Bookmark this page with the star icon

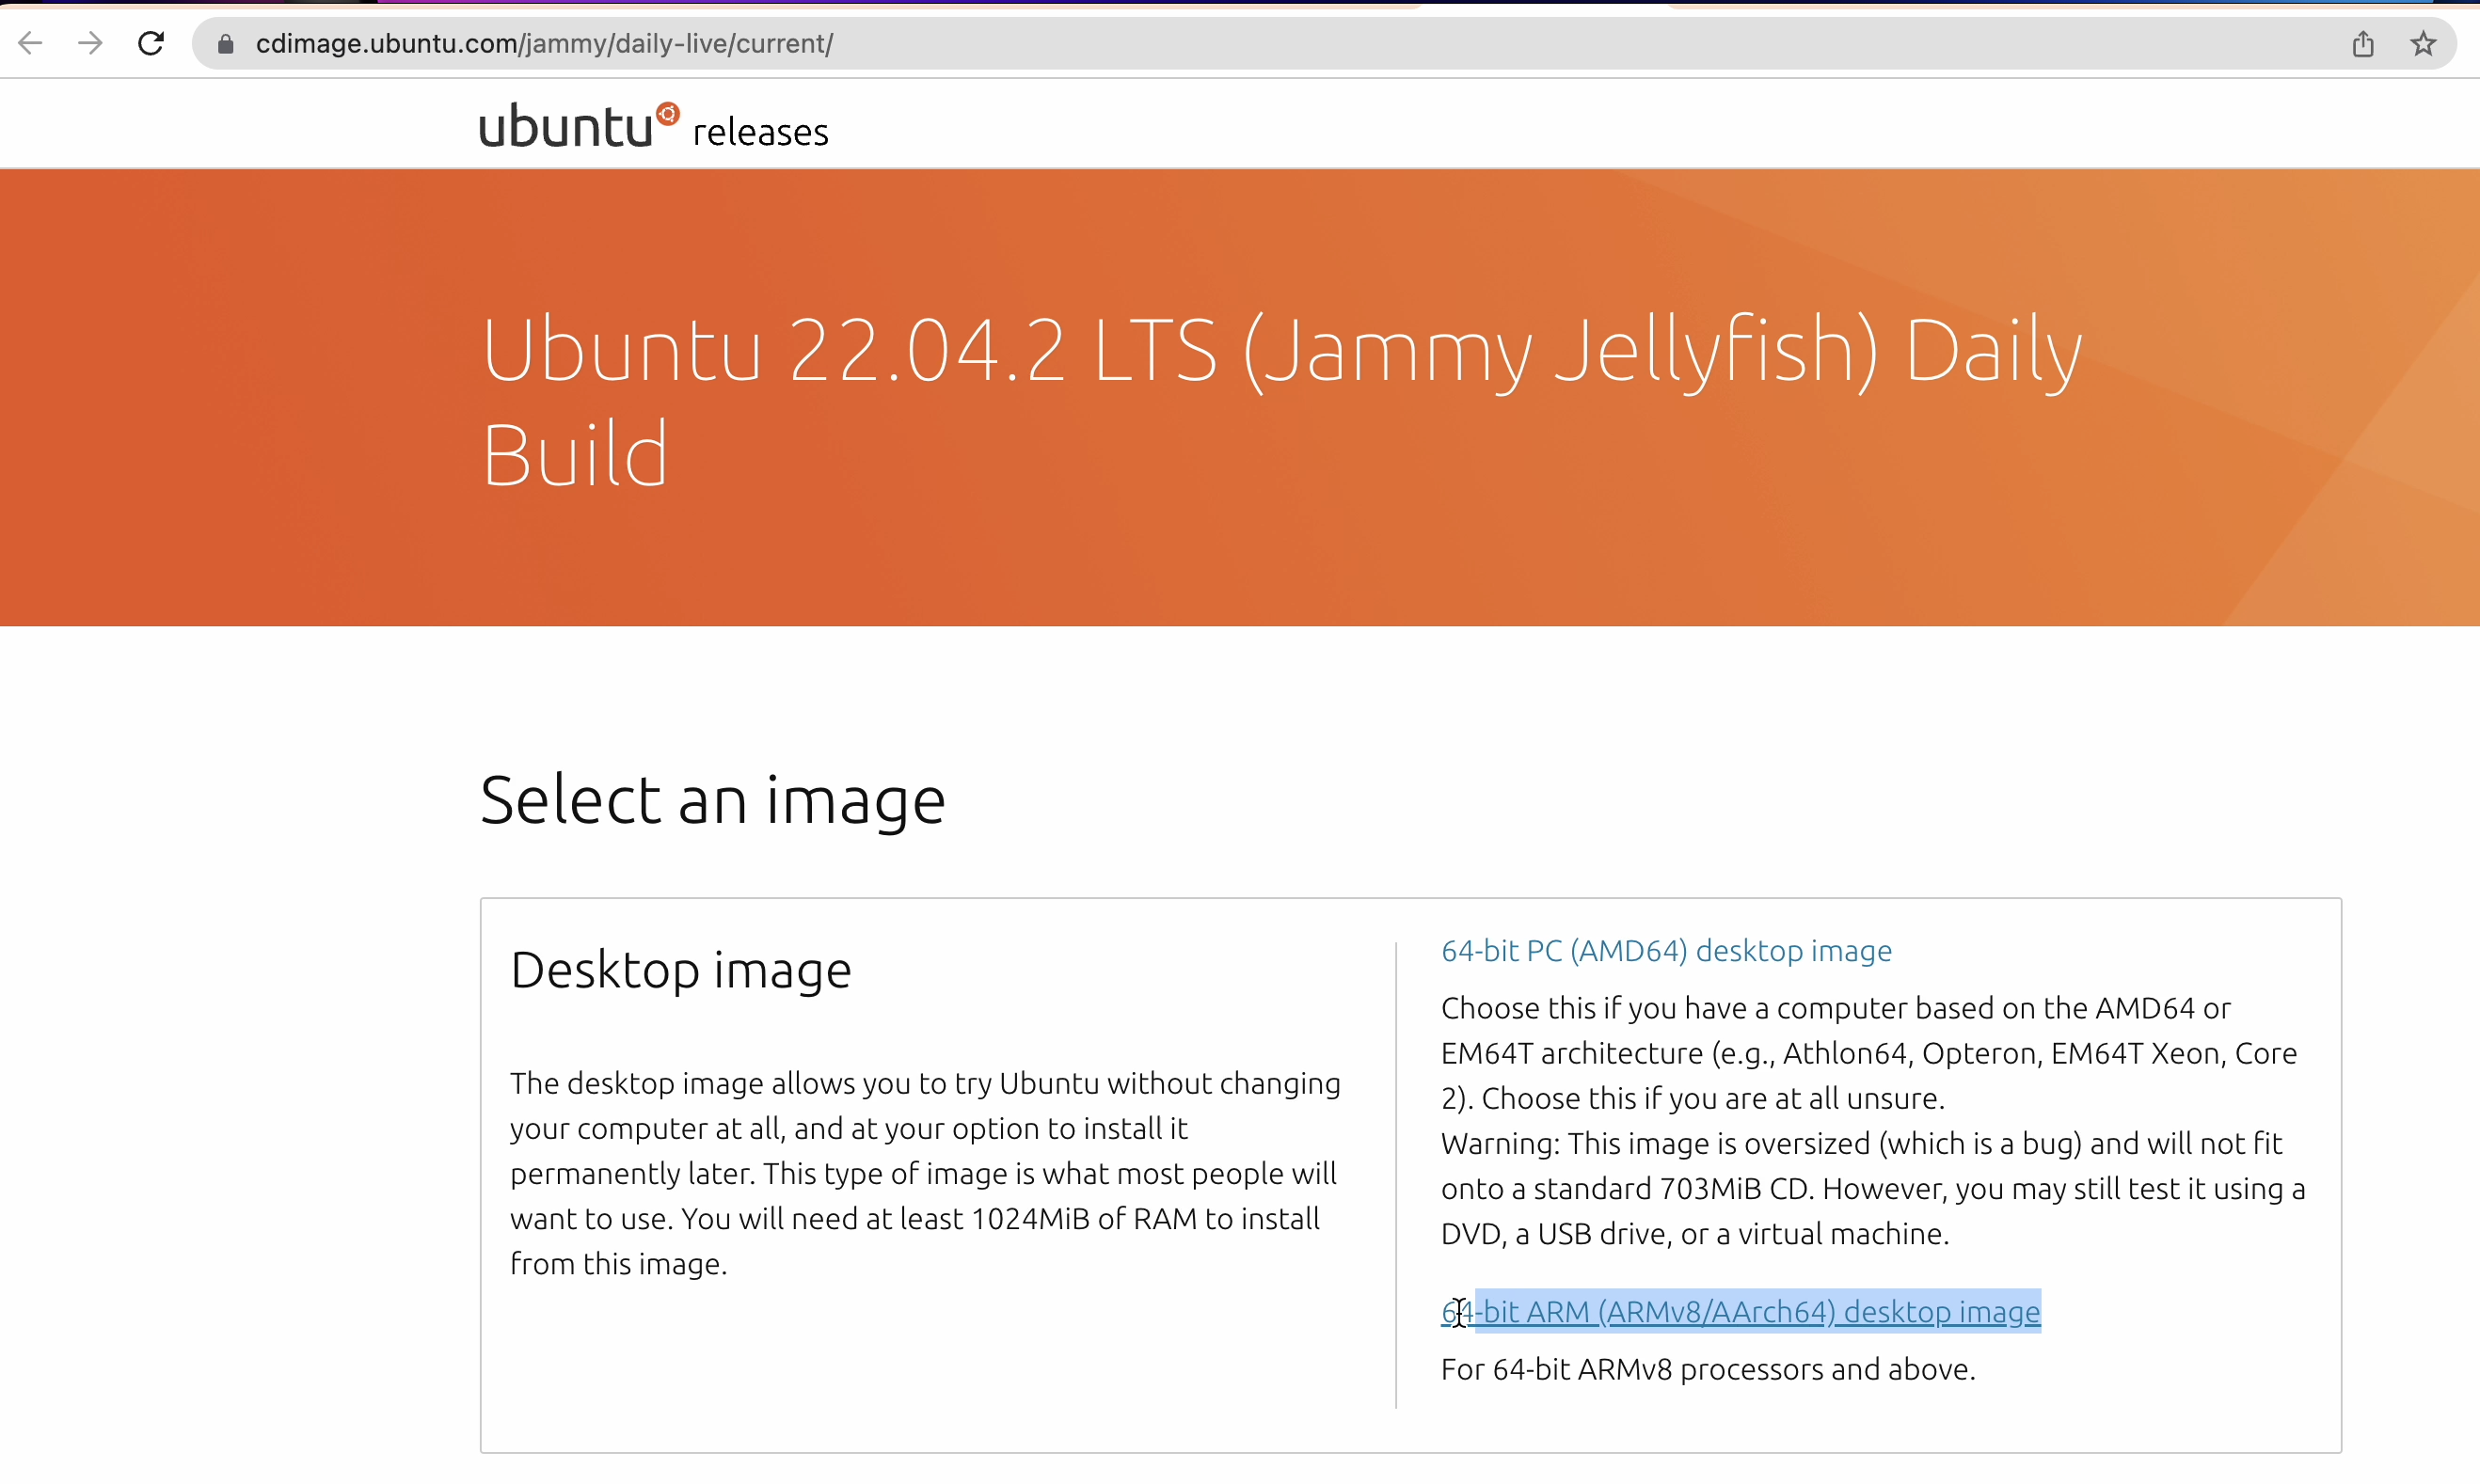click(x=2422, y=44)
